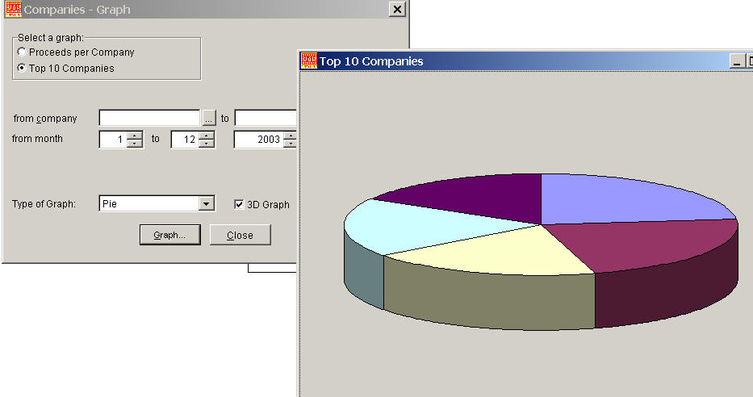Click the Graph... button
Viewport: 753px width, 397px height.
click(x=170, y=235)
